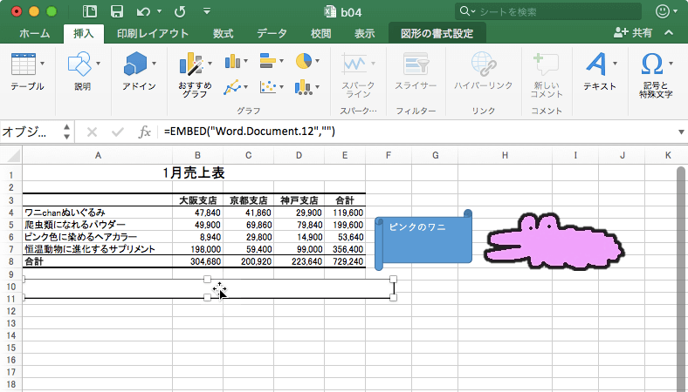
Task: Click the sheet search field
Action: click(548, 11)
